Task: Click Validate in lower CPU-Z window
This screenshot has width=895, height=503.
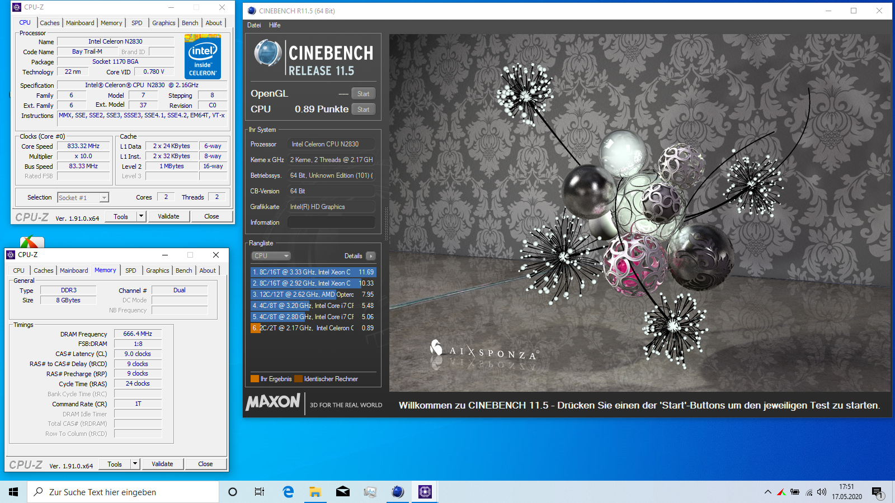Action: (162, 464)
